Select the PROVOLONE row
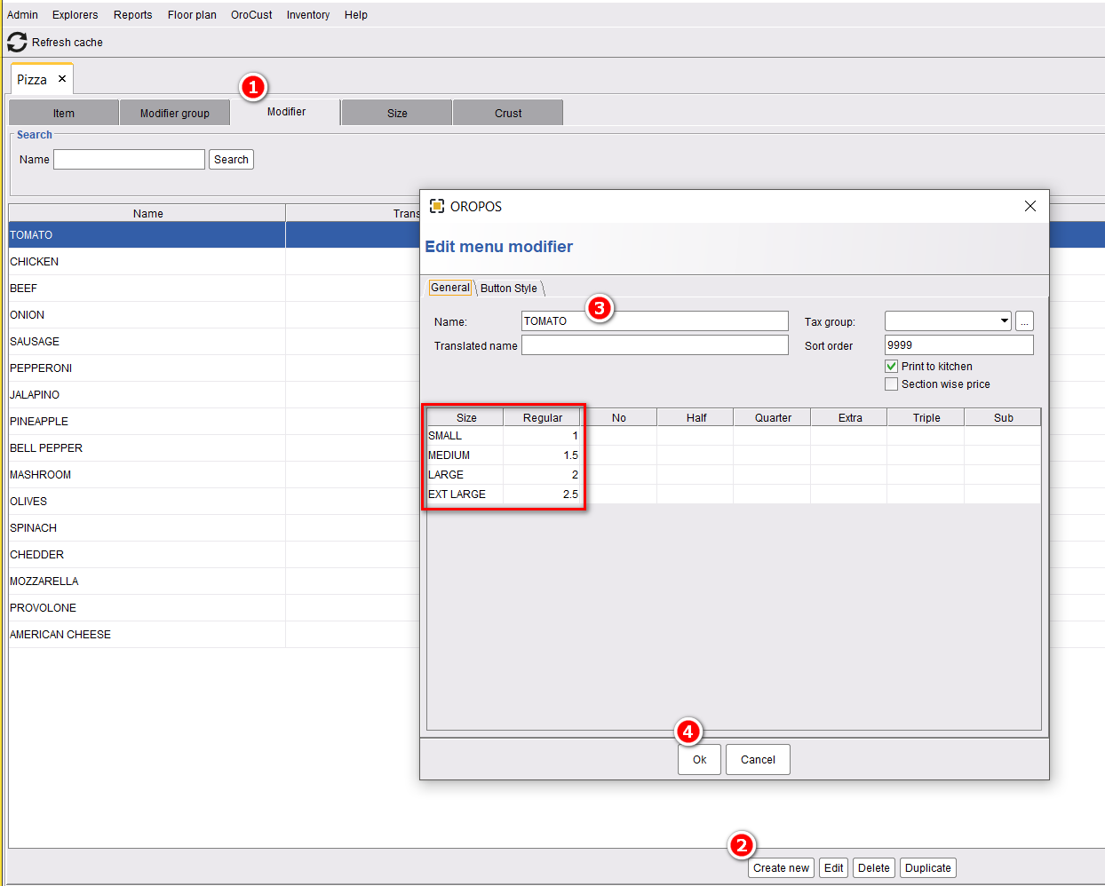The height and width of the screenshot is (886, 1105). tap(213, 608)
